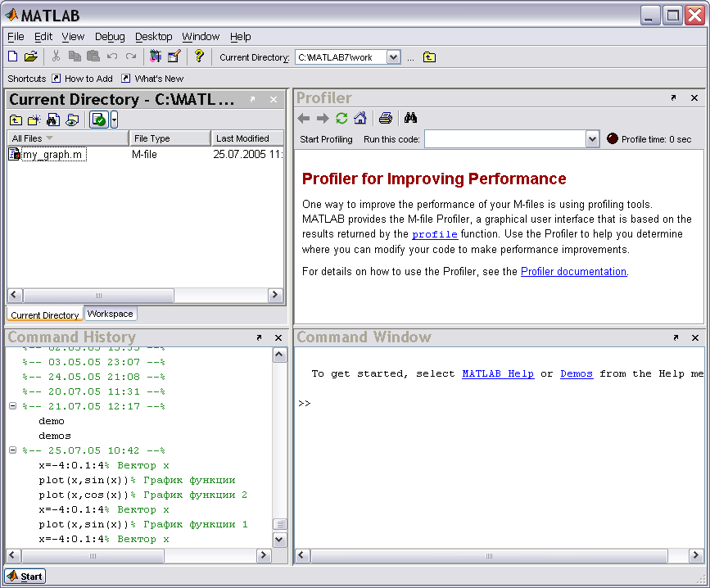Click the source control check icon button
The width and height of the screenshot is (710, 588).
[x=99, y=120]
